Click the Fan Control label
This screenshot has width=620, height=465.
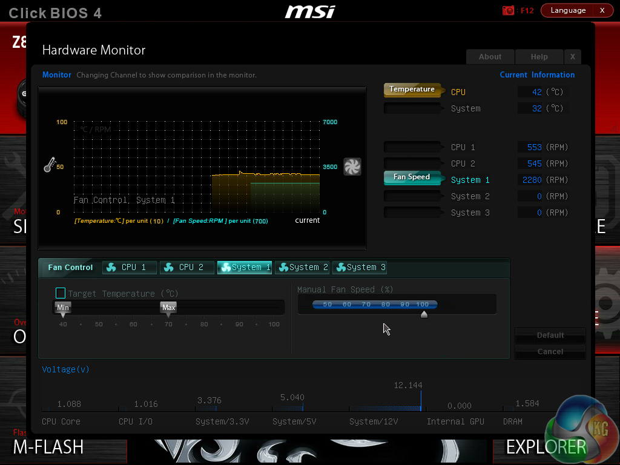70,267
